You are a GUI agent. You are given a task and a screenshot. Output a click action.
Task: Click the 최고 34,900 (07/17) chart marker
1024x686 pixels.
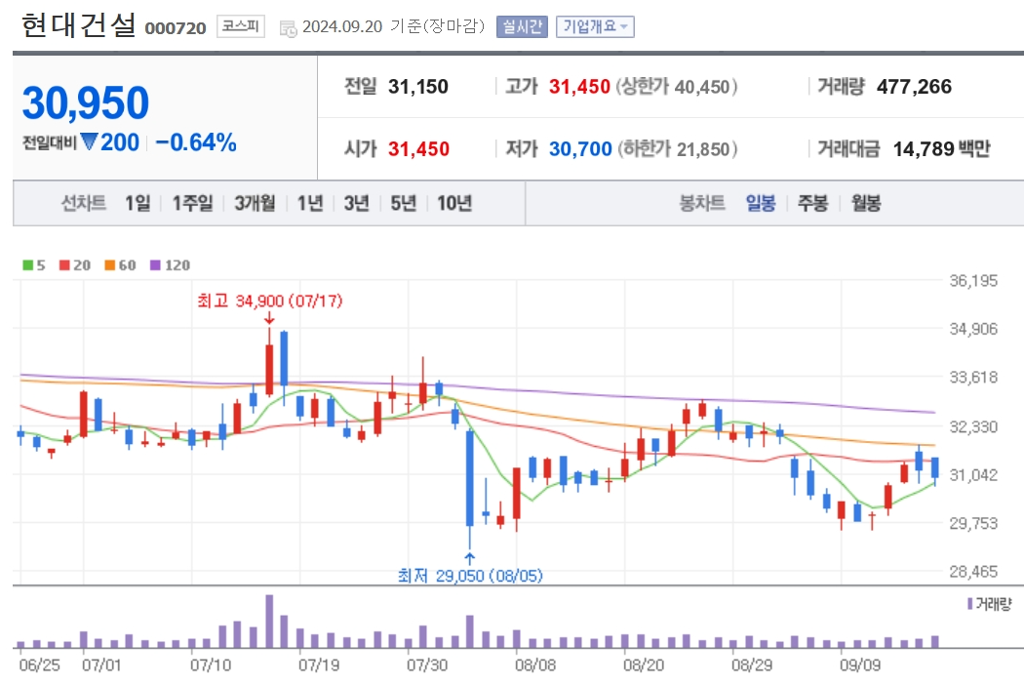[x=270, y=301]
